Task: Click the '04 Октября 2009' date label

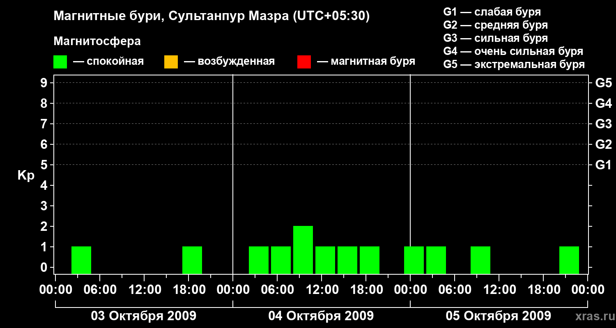Action: pos(321,316)
